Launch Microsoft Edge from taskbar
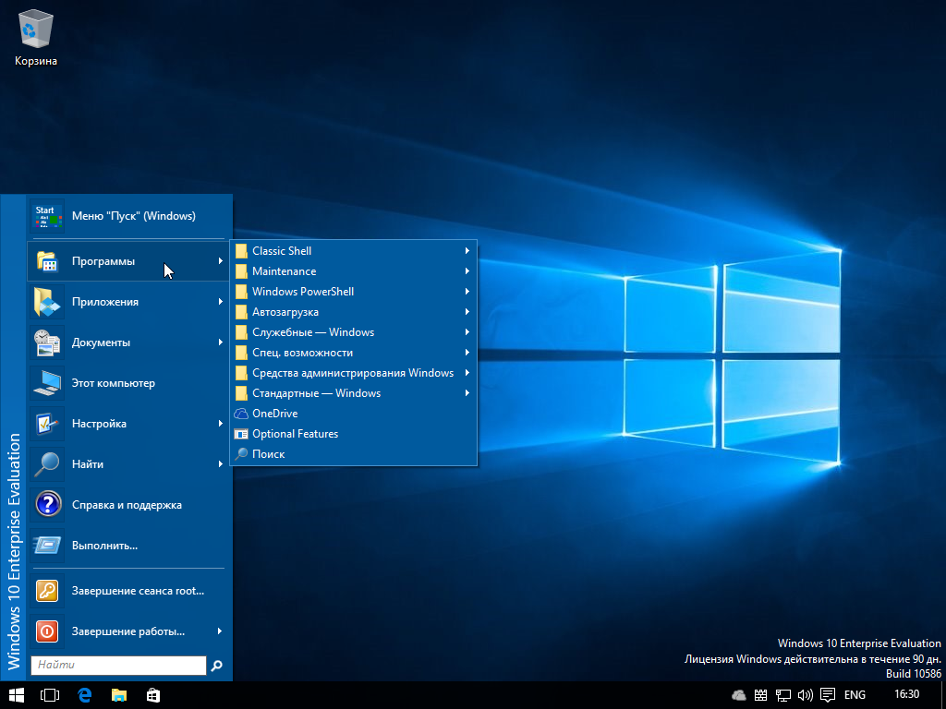Screen dimensions: 946x709 pyautogui.click(x=85, y=695)
